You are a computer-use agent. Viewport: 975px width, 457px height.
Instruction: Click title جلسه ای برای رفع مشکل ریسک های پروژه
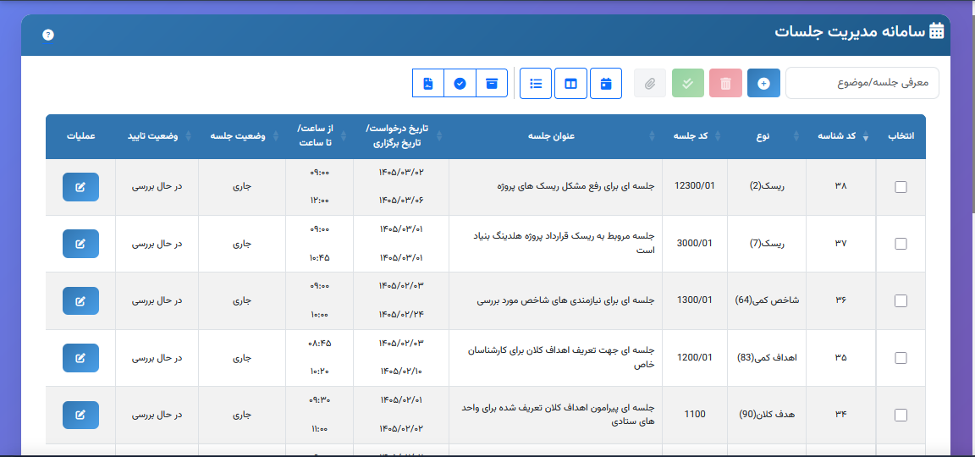coord(576,187)
